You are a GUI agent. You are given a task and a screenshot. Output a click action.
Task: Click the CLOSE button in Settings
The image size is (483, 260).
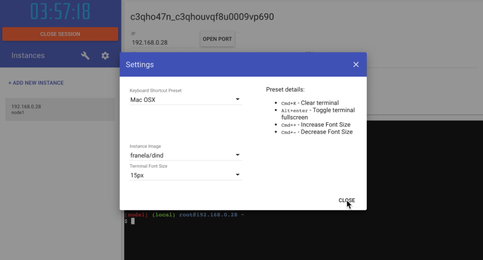coord(347,200)
